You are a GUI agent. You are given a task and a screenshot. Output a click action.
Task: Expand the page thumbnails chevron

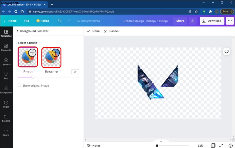(x=161, y=141)
